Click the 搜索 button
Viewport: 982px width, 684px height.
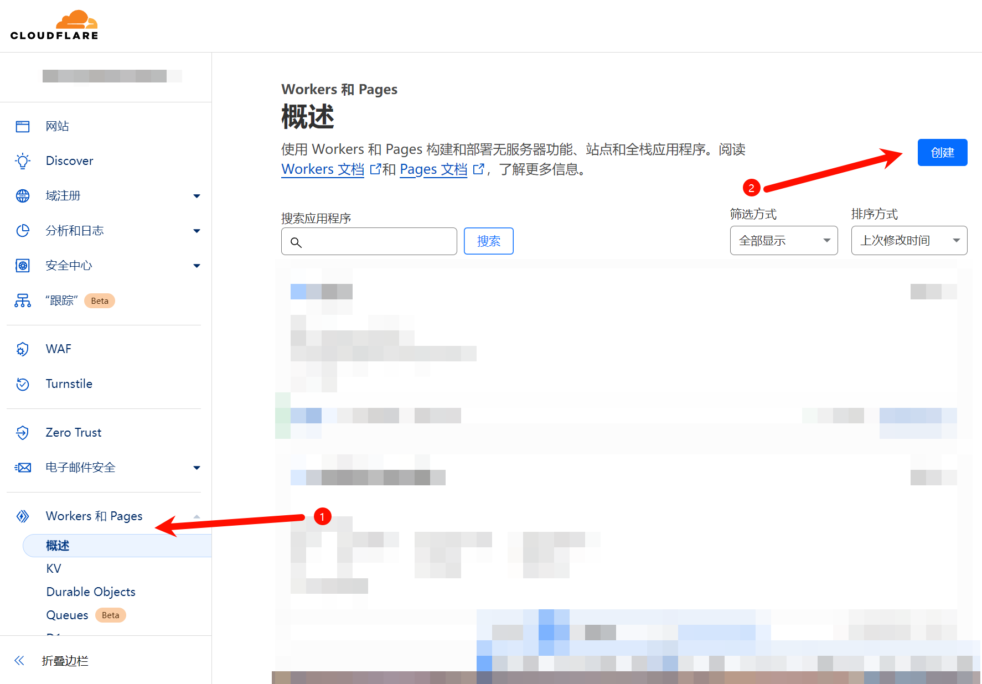488,241
